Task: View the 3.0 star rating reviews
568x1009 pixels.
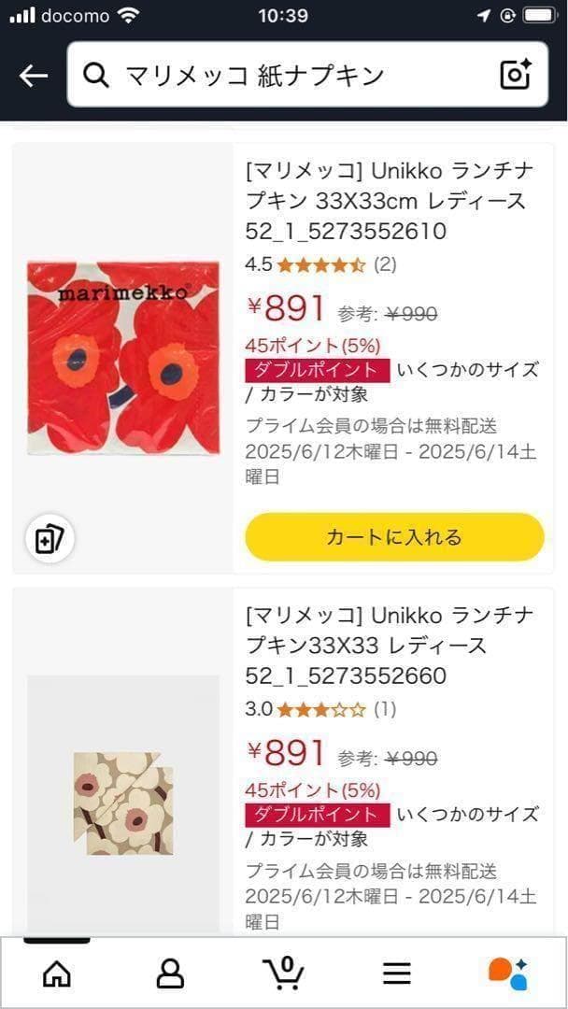Action: point(320,709)
